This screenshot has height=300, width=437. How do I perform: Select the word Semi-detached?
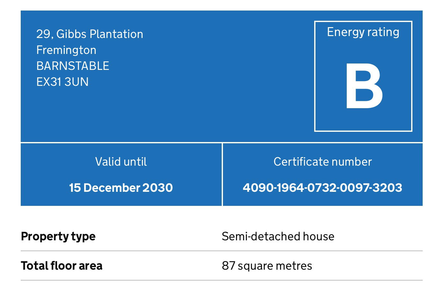pyautogui.click(x=261, y=236)
